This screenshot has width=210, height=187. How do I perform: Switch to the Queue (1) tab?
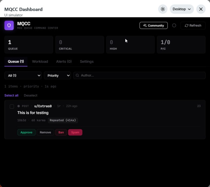pos(16,61)
